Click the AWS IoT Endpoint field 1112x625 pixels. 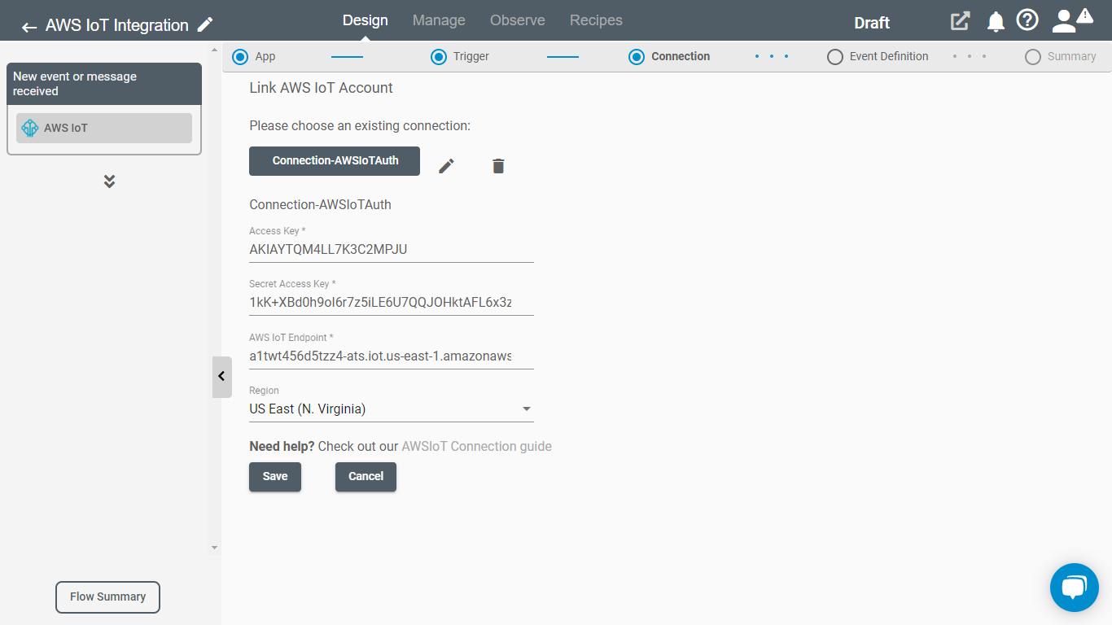(392, 356)
